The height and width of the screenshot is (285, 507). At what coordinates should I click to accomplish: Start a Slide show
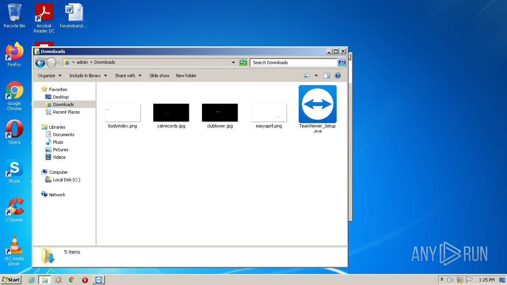[x=159, y=76]
